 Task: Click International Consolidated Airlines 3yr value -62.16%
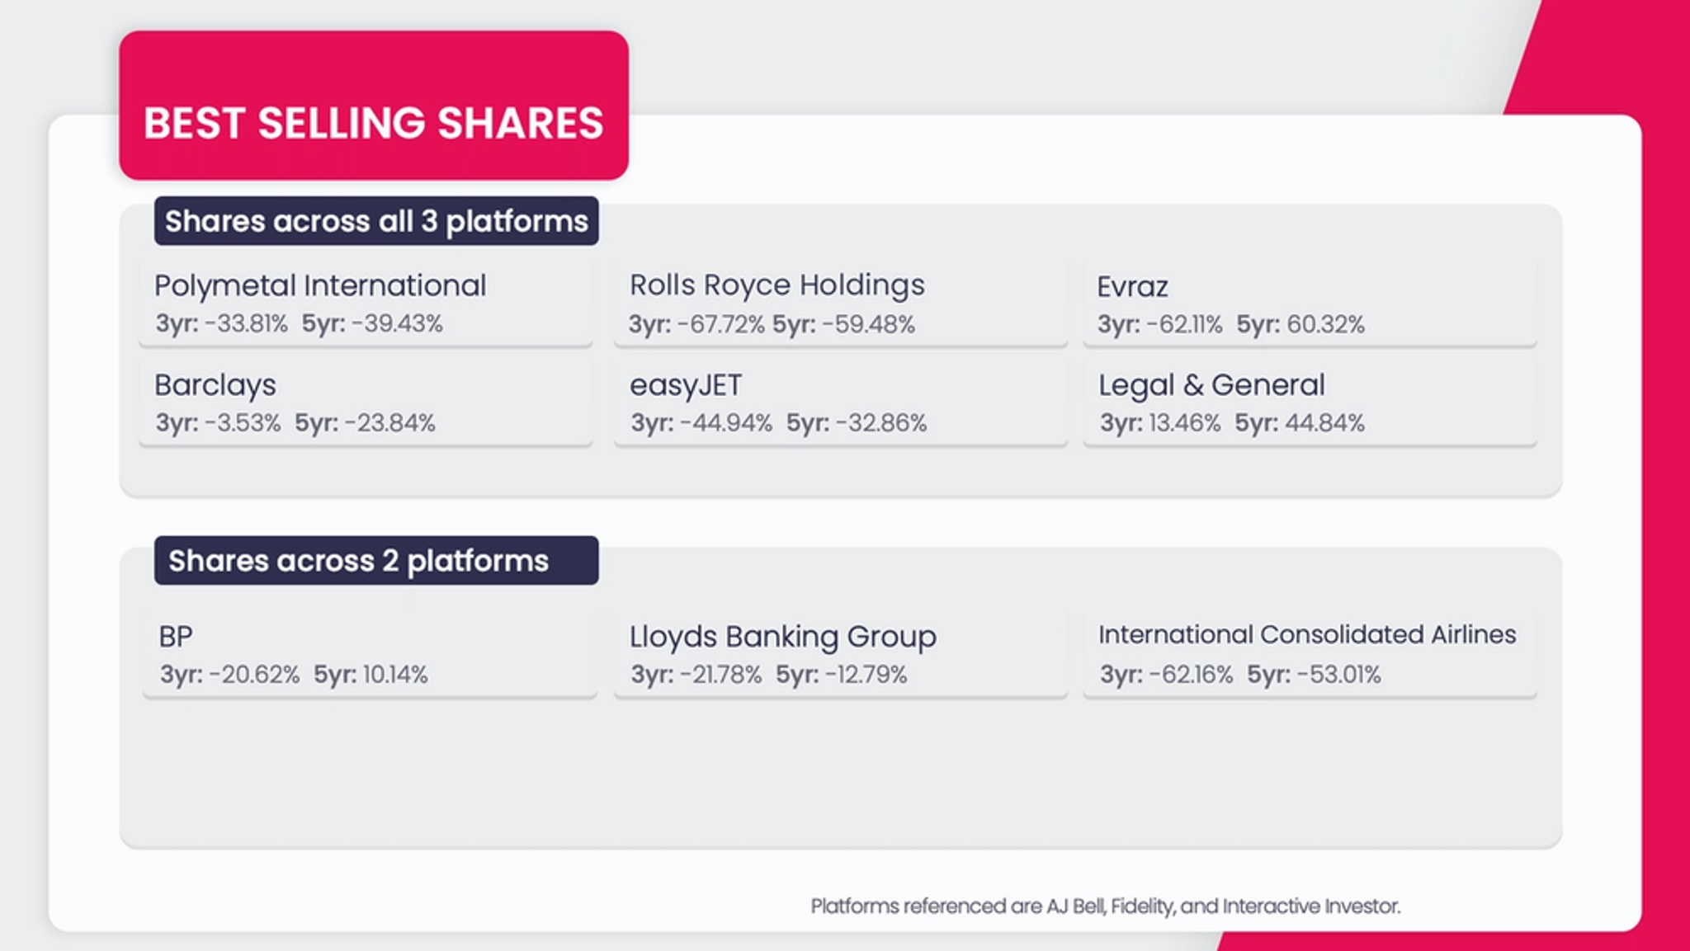pos(1191,675)
